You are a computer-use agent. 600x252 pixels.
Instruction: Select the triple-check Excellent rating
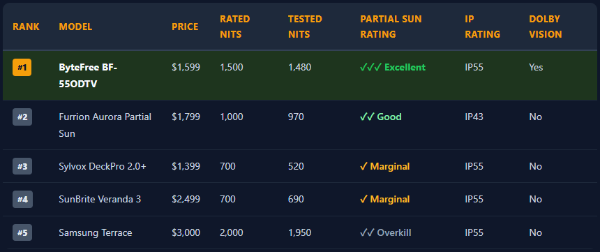[x=393, y=68]
